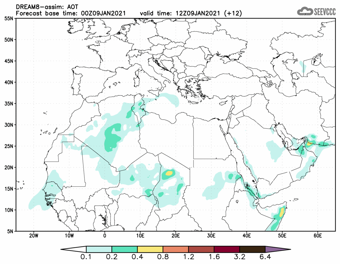The image size is (340, 264).
Task: Click the '20E' longitude label
Action: [176, 236]
